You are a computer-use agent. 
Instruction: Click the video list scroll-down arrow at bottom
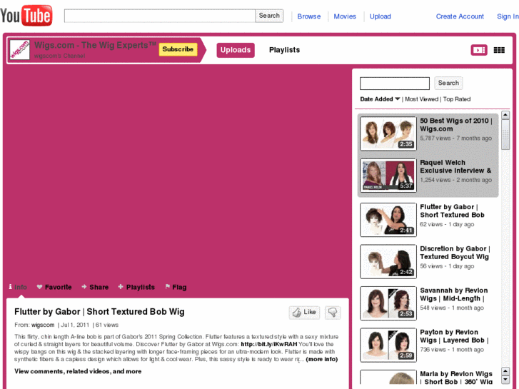coord(505,380)
